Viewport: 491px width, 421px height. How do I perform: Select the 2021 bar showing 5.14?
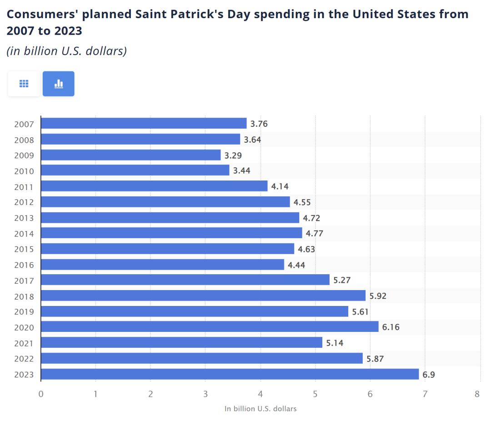tap(182, 342)
